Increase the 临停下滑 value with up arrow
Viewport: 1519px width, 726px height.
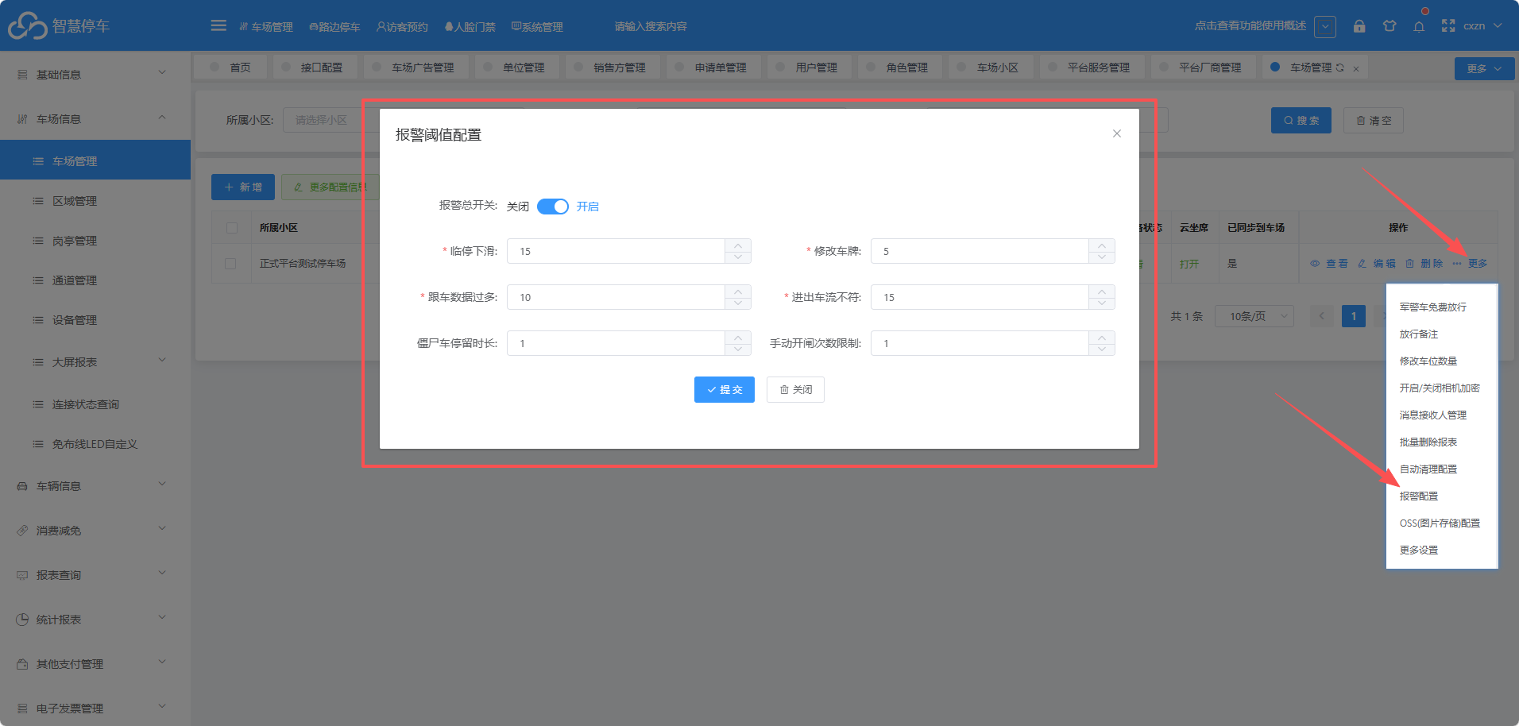coord(738,245)
